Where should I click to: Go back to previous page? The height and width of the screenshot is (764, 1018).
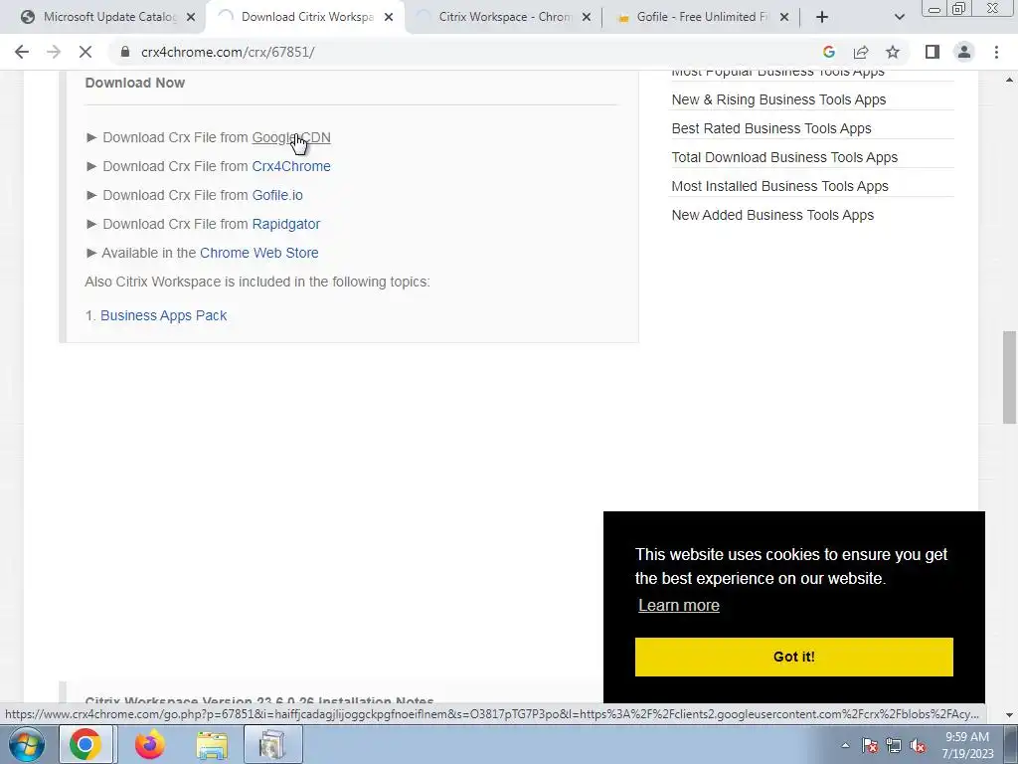coord(22,52)
